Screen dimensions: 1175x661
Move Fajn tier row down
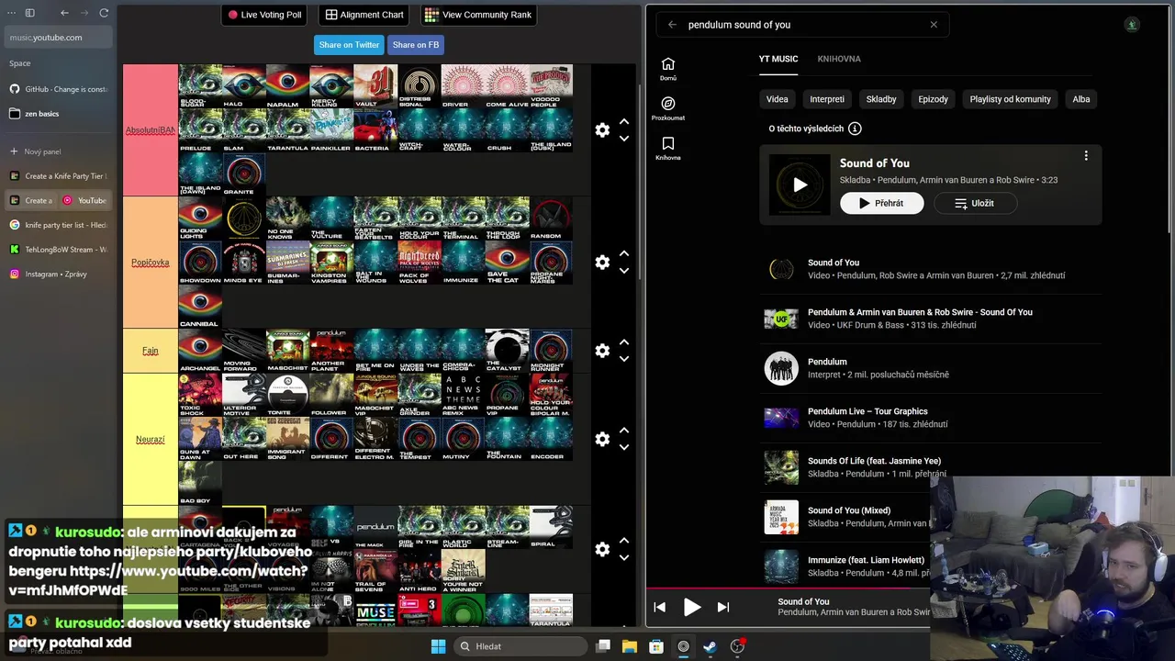click(x=624, y=359)
